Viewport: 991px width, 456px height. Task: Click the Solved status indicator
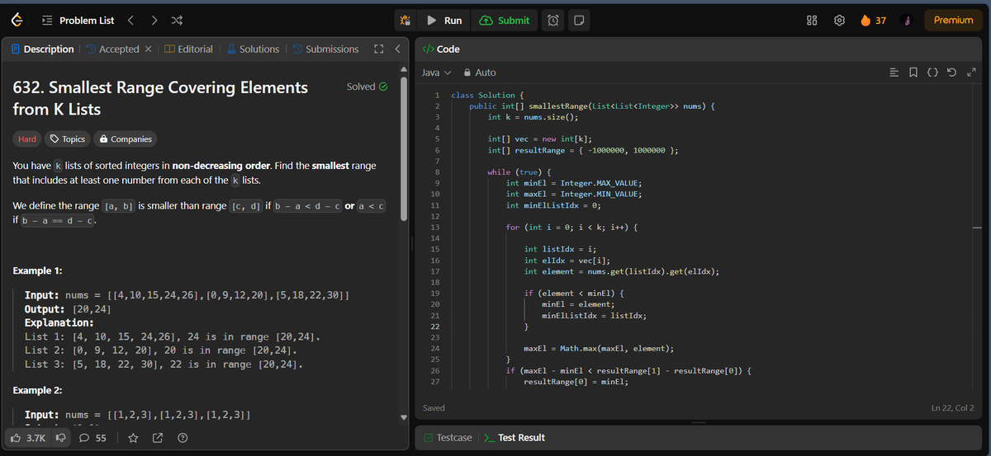(367, 87)
